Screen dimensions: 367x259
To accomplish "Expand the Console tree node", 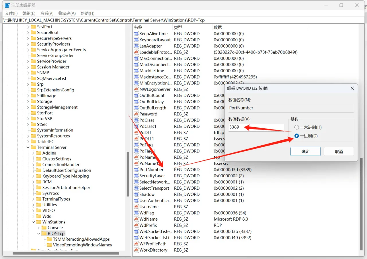I will [39, 228].
